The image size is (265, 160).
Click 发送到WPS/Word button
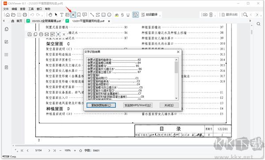(x=138, y=105)
